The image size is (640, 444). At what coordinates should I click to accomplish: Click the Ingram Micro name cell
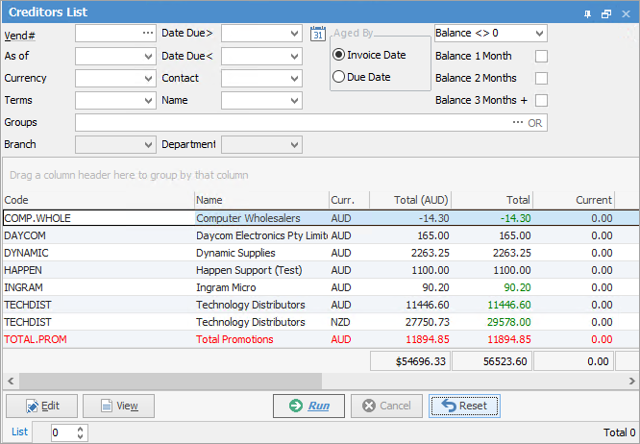point(261,287)
